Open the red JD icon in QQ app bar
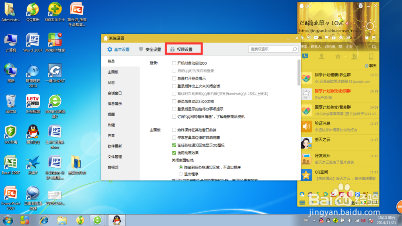Screen dimensions: 402x226 pyautogui.click(x=342, y=194)
